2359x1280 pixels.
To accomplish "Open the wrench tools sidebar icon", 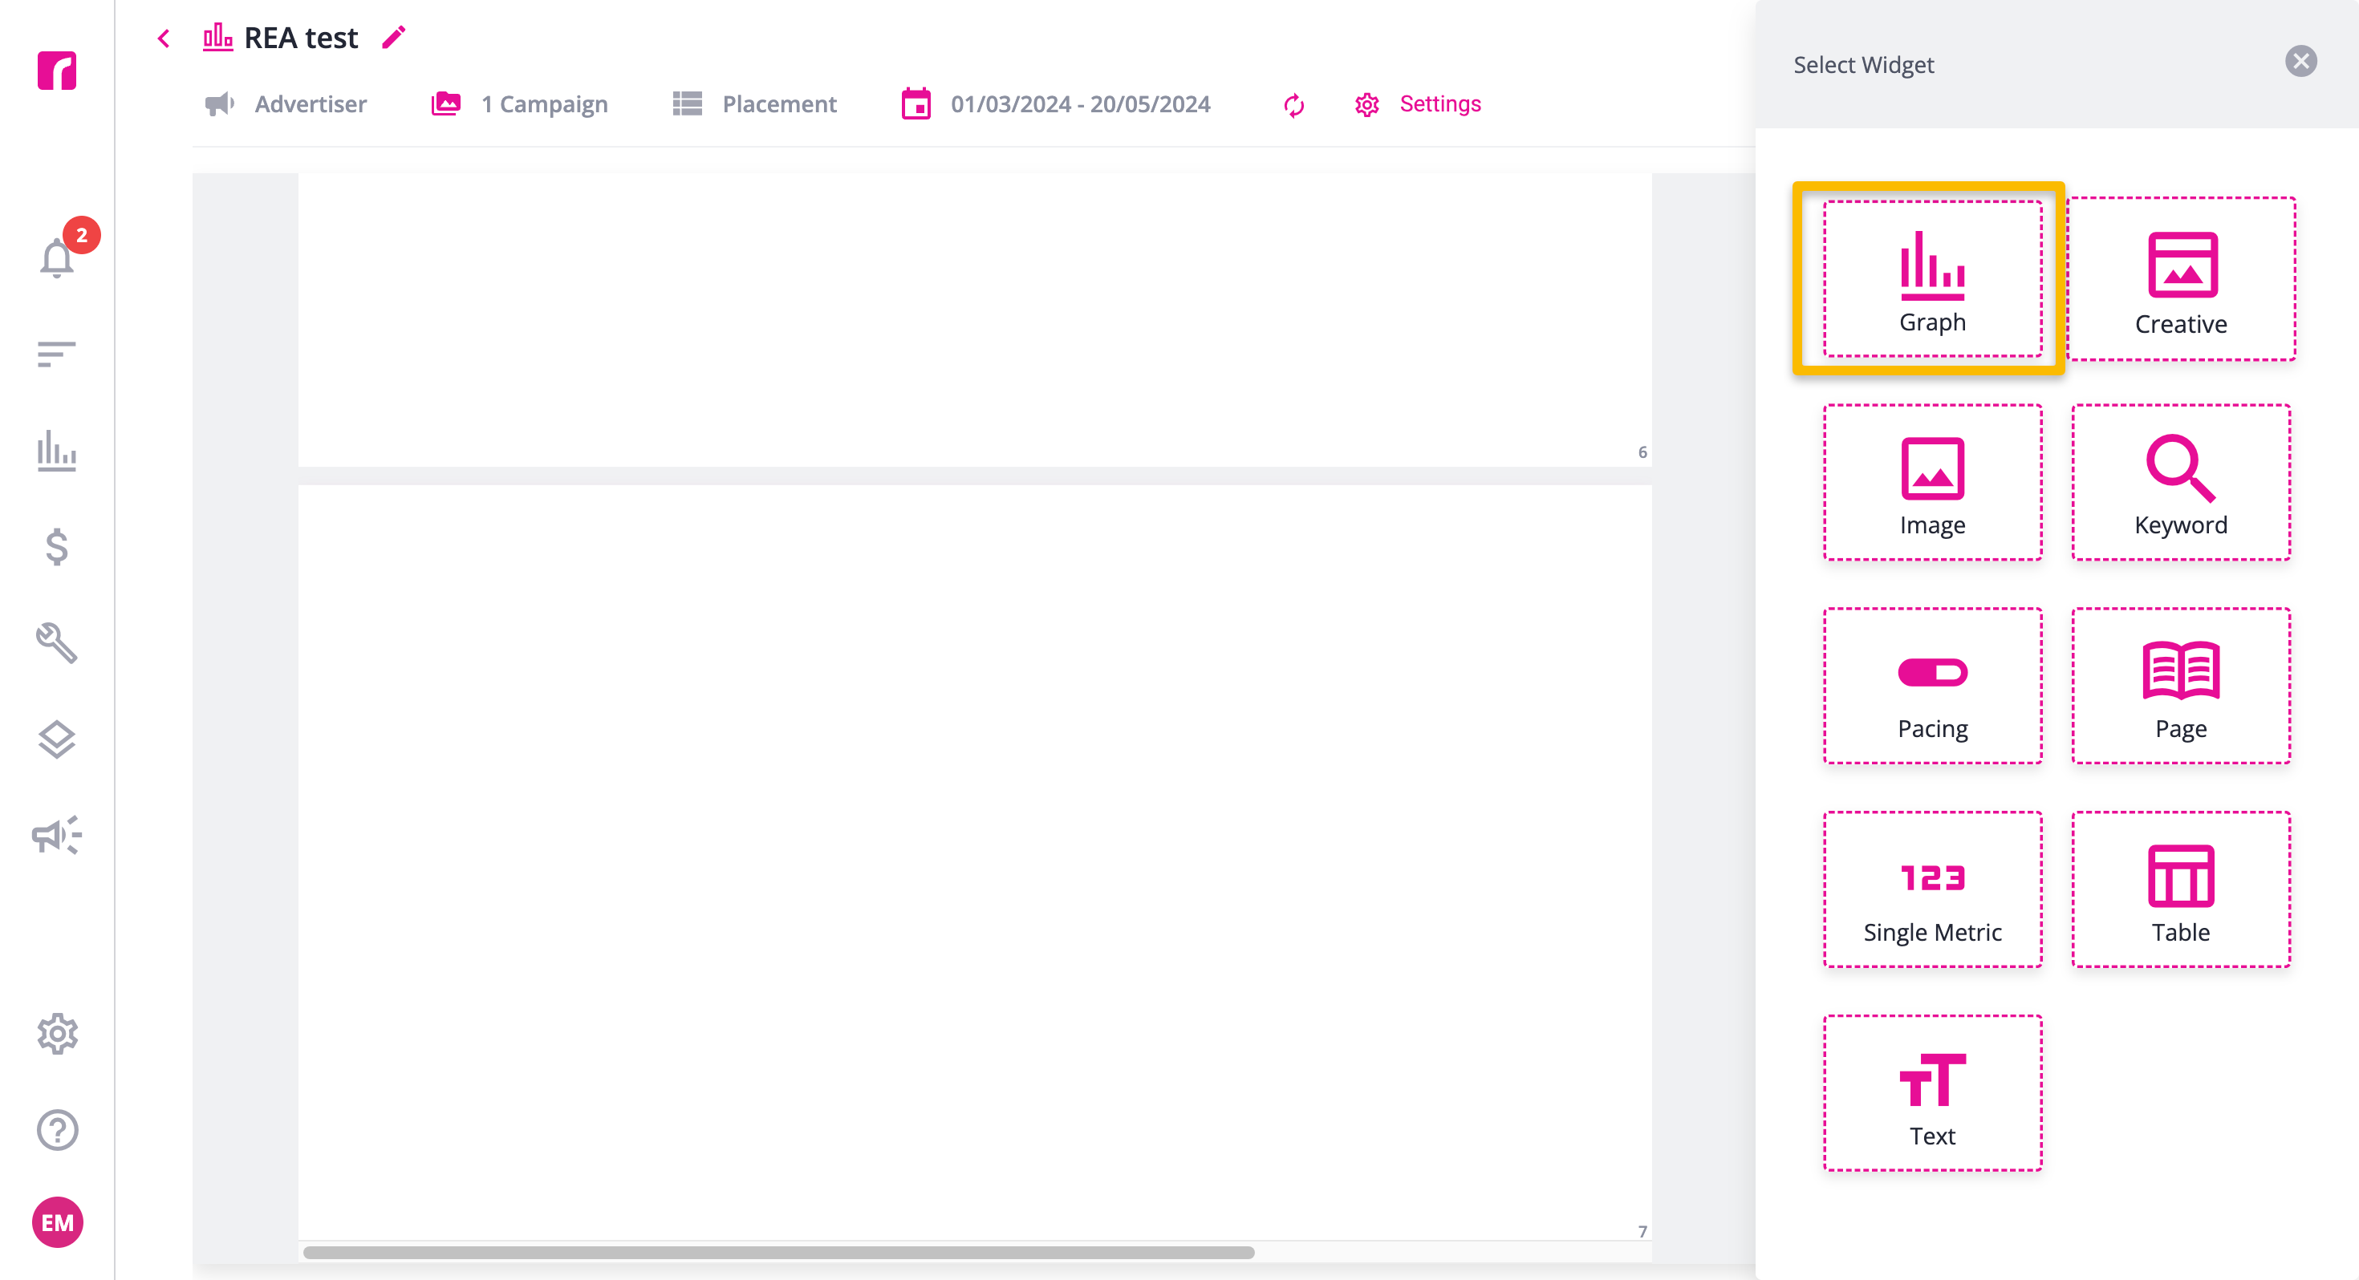I will tap(57, 642).
